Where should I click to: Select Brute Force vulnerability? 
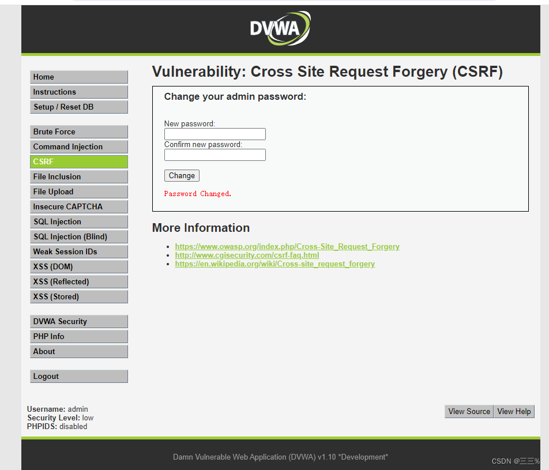pyautogui.click(x=79, y=132)
